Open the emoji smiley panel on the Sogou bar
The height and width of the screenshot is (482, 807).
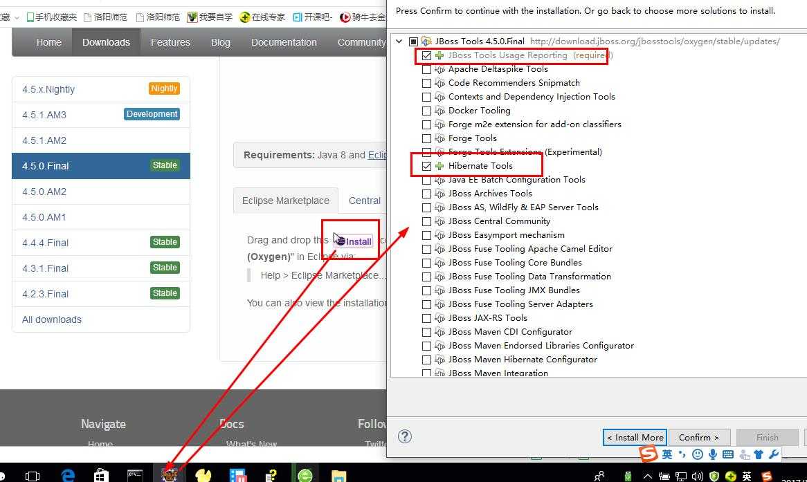point(698,454)
